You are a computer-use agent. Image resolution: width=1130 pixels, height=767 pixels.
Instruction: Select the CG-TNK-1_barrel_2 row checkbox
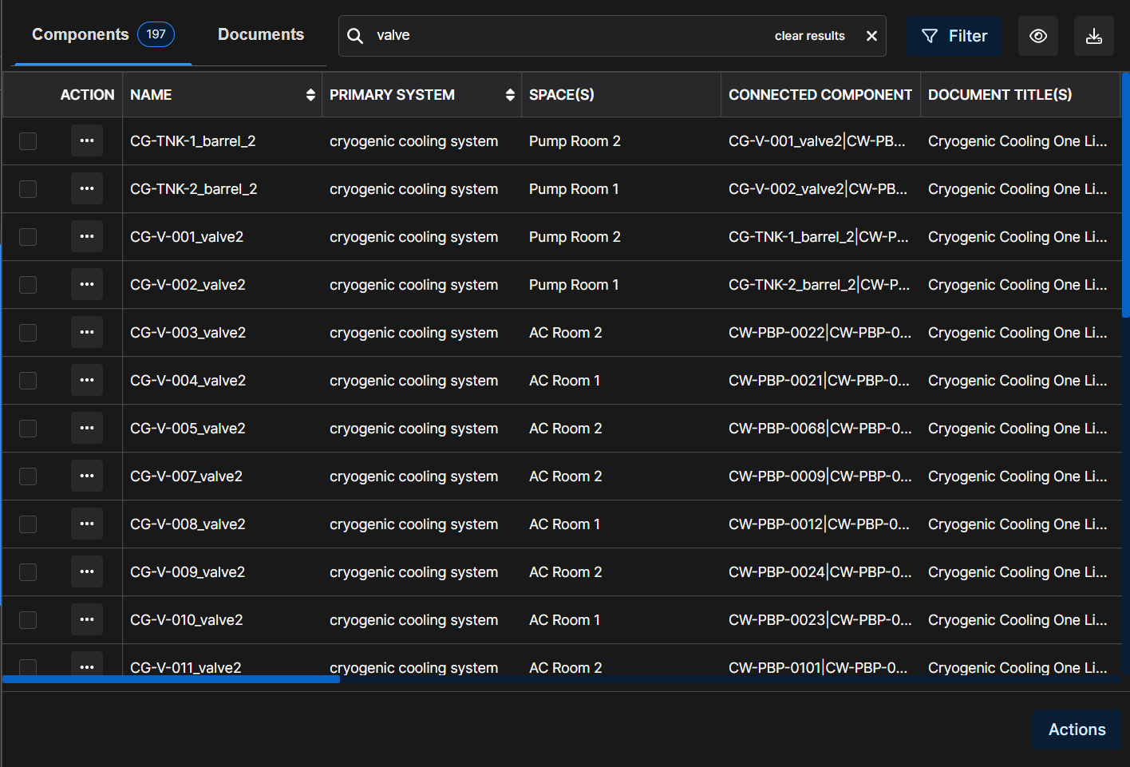[28, 141]
